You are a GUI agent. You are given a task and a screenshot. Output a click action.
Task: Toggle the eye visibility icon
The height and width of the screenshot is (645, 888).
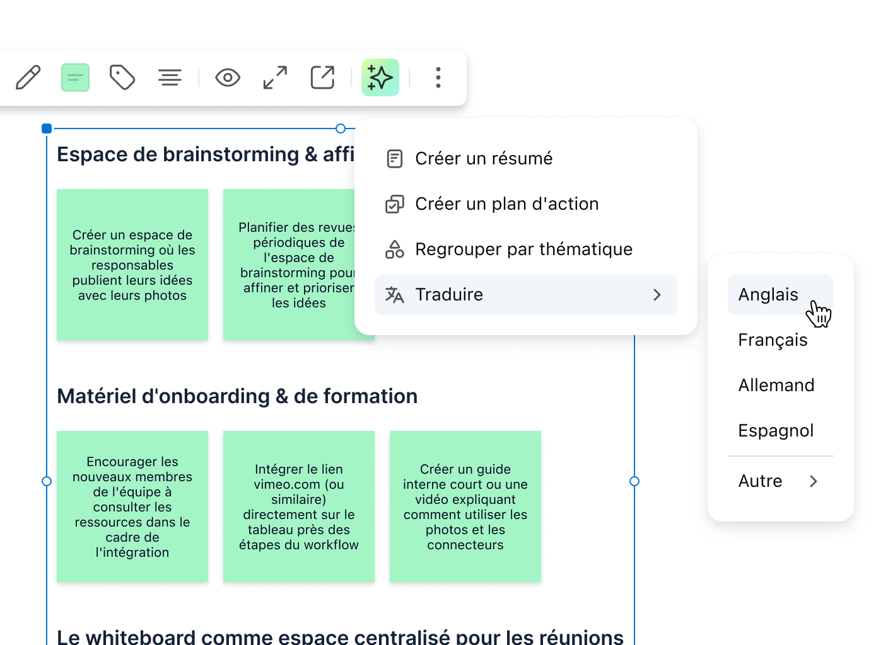(x=228, y=77)
